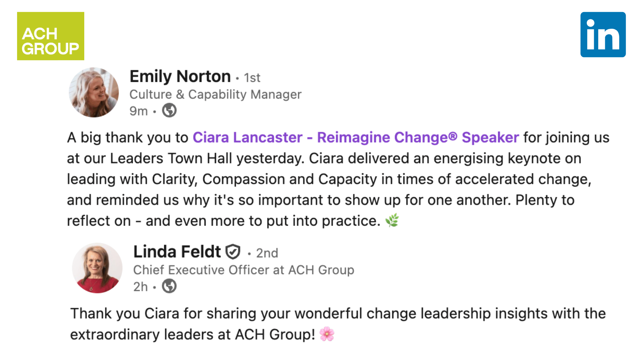The height and width of the screenshot is (361, 642).
Task: Click the 2h post timestamp
Action: click(x=140, y=287)
